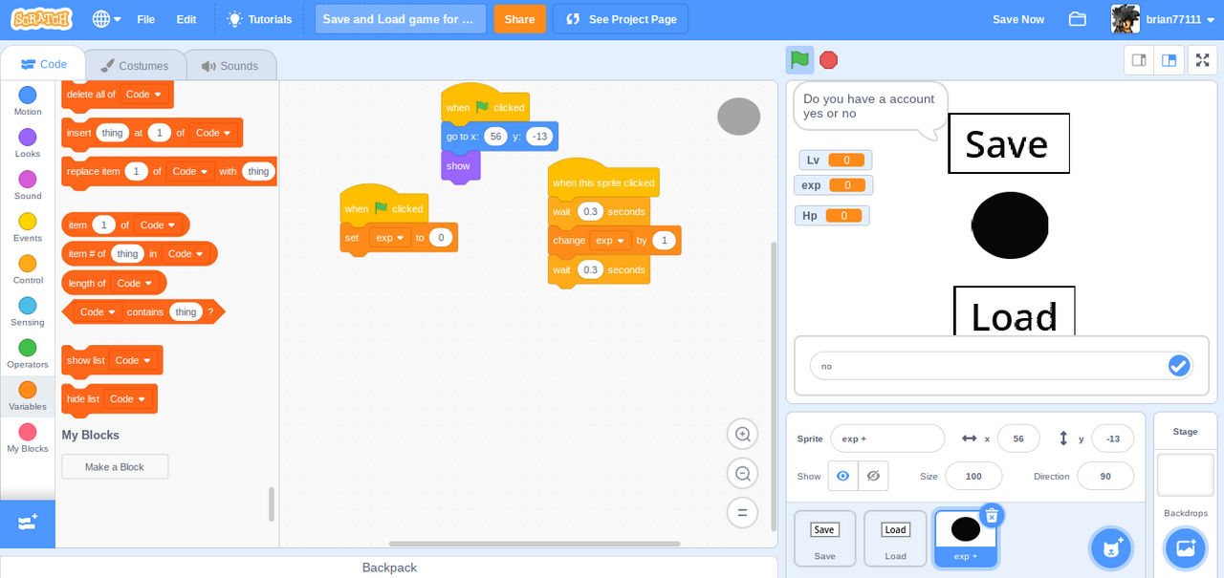Click the Add Extension button

[x=28, y=524]
